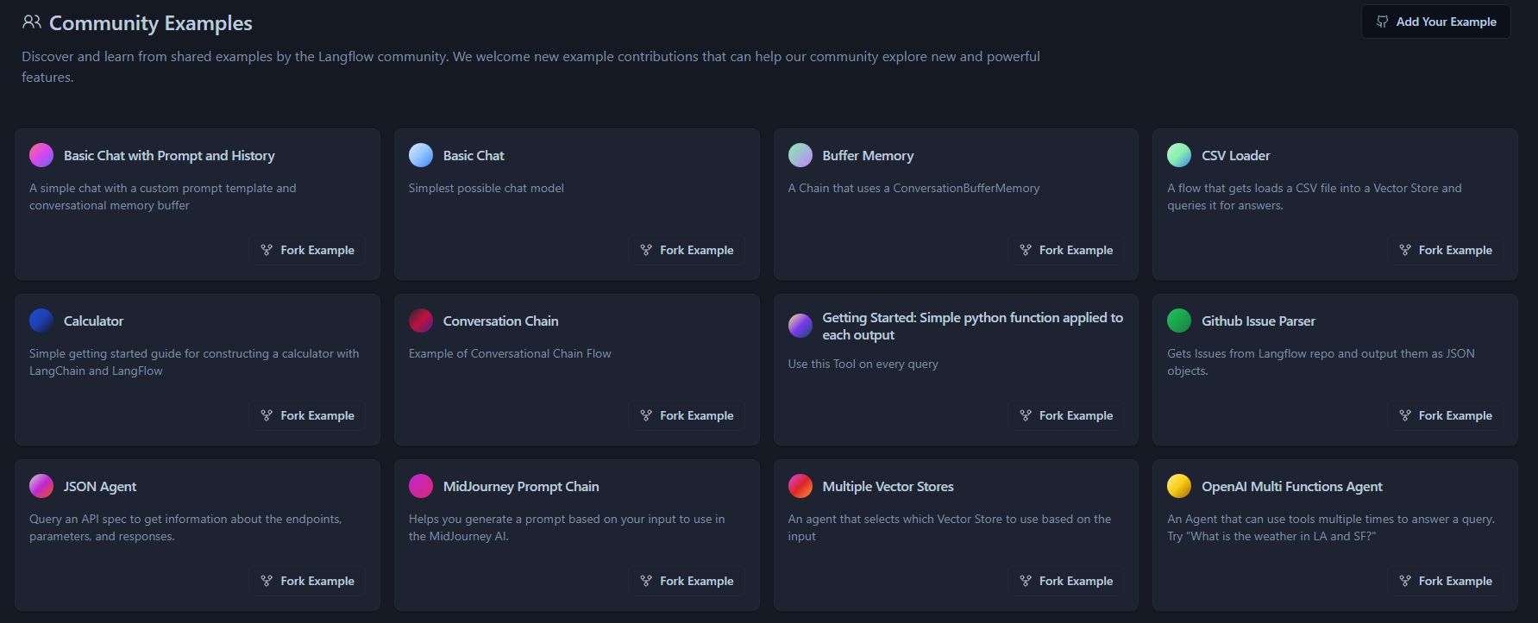Click the MidJourney 'Helps you generate a prompt' description
This screenshot has height=623, width=1538.
(567, 527)
